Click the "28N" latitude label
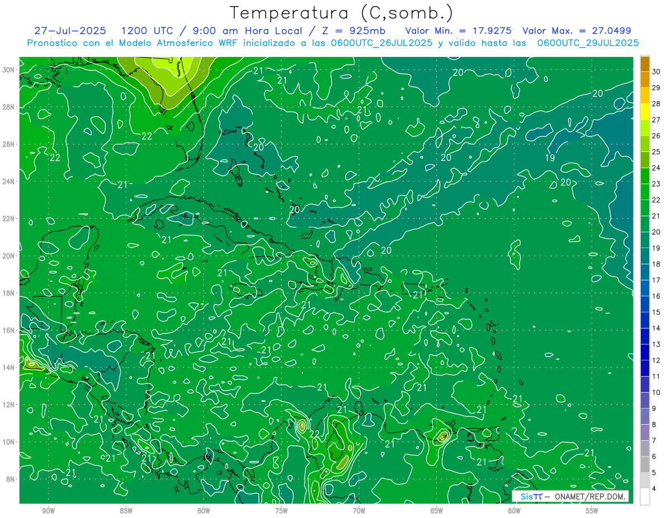The image size is (671, 518). (x=10, y=107)
